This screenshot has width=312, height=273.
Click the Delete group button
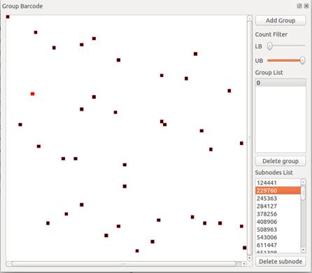(281, 161)
